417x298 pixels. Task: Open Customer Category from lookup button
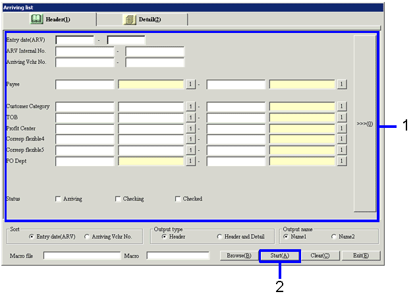point(190,107)
